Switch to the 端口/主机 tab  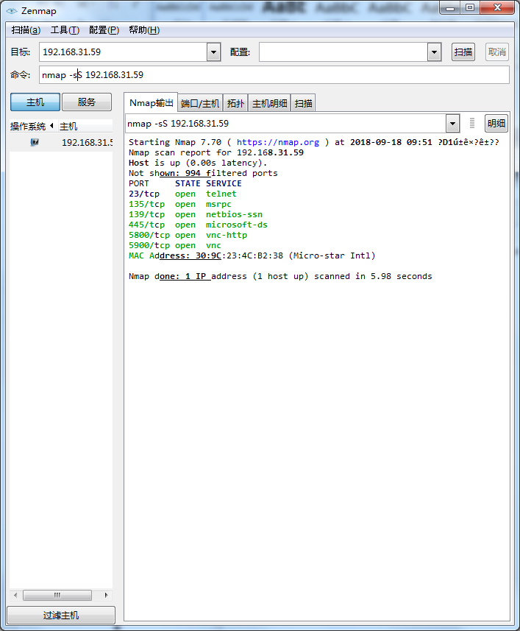(200, 103)
